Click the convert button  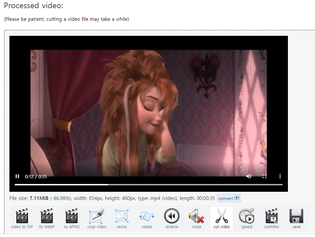(229, 198)
